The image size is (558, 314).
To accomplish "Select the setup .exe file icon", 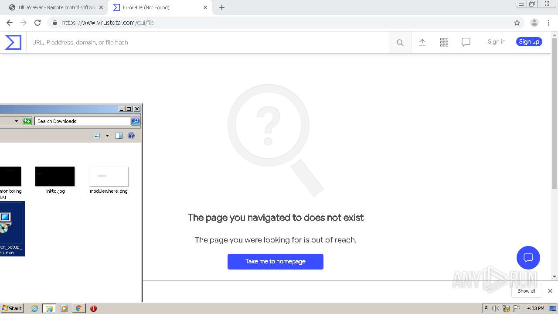I will pyautogui.click(x=5, y=222).
